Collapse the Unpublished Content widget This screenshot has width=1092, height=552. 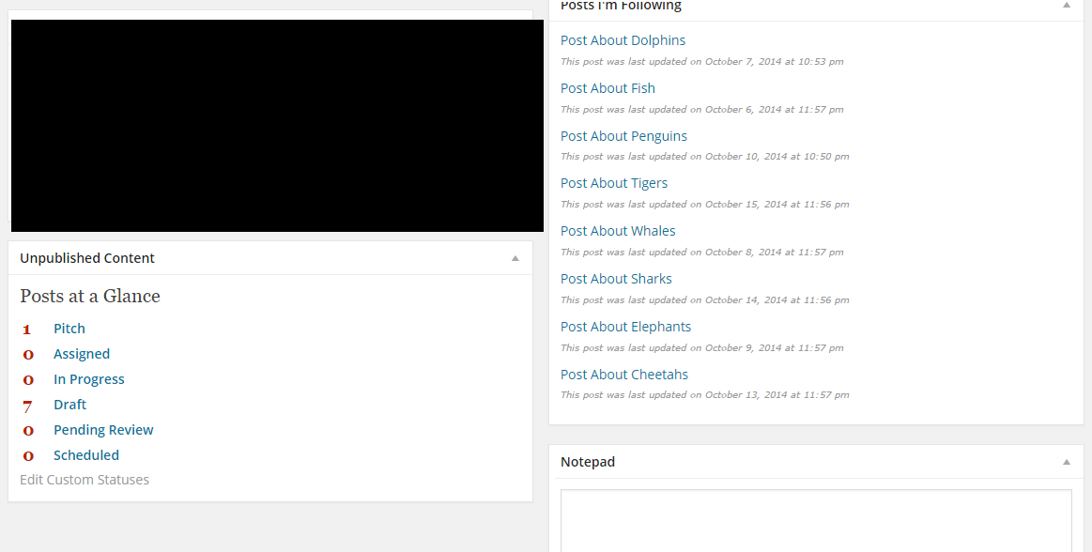(x=515, y=258)
